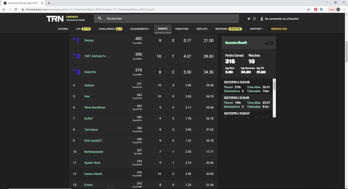Expand the Classements dropdown menu
348x189 pixels.
140,29
